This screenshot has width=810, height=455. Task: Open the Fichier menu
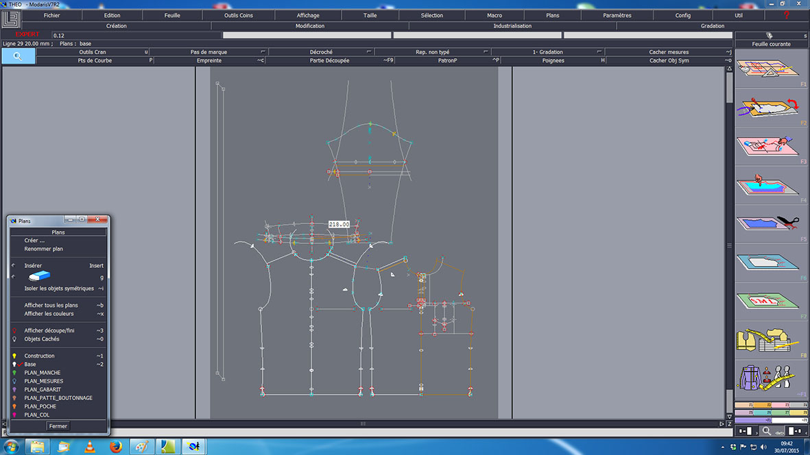(x=51, y=15)
